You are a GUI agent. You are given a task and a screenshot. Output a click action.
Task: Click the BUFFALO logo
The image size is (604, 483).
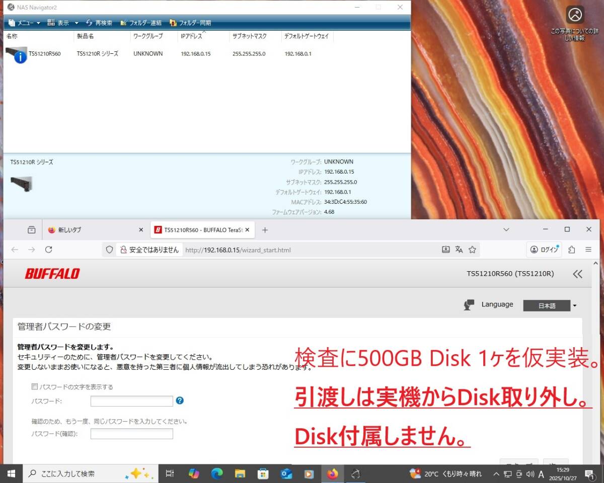click(52, 274)
